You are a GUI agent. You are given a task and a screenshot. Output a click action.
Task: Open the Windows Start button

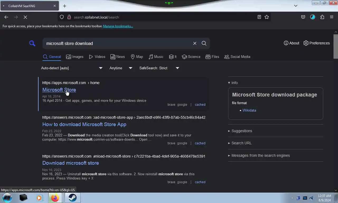[7, 197]
